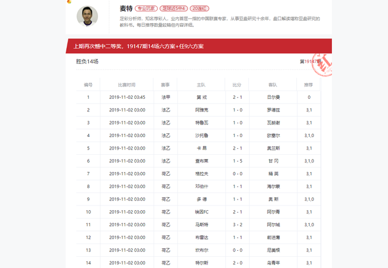Click away team 欧塞尔 in row 4

point(273,135)
